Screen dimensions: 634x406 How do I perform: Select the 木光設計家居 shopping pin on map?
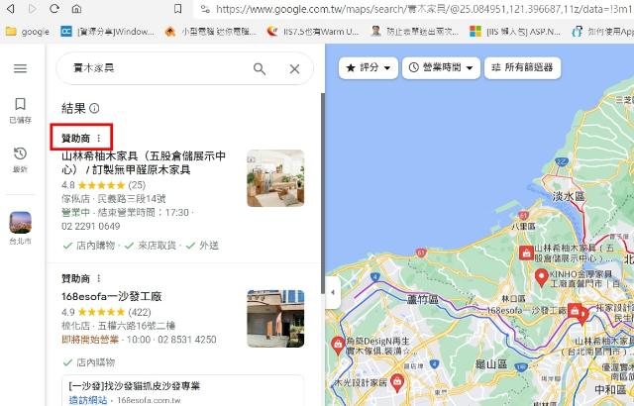397,382
